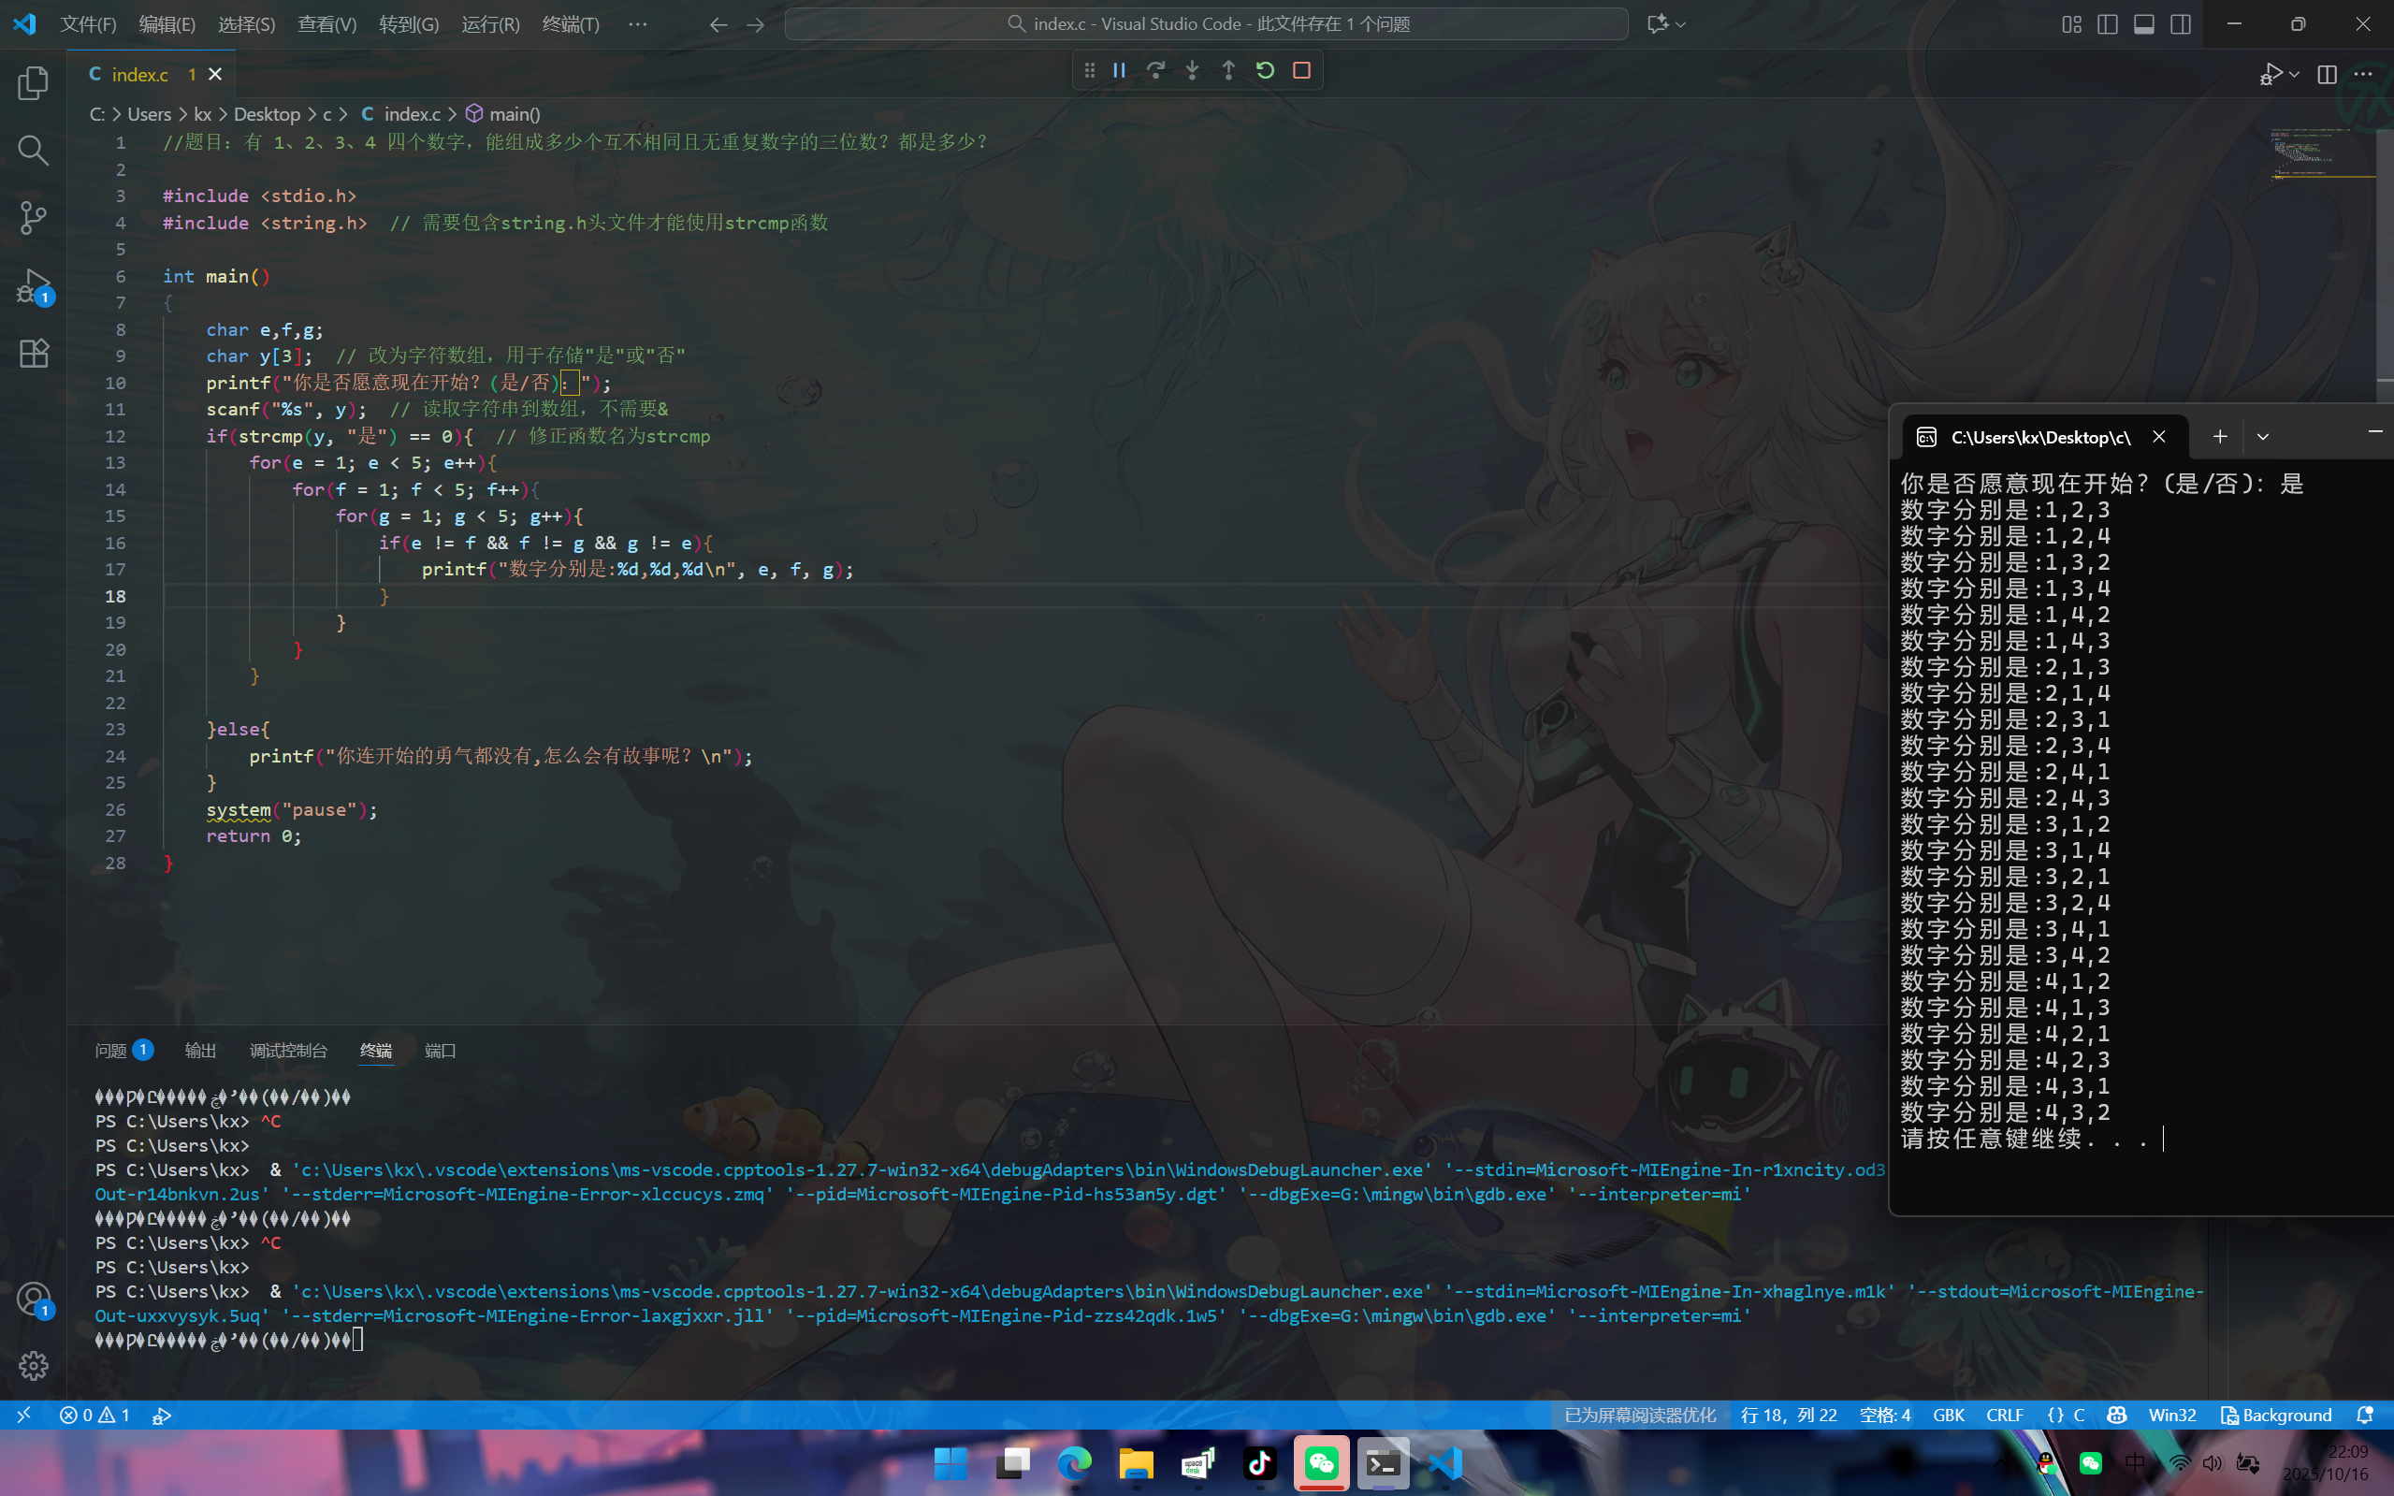Switch to the 调试控制台 panel tab
This screenshot has width=2394, height=1496.
pos(288,1050)
